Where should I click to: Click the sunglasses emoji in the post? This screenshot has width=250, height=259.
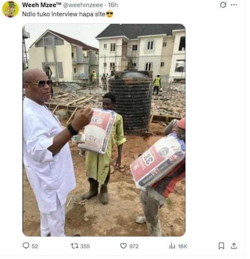click(110, 14)
